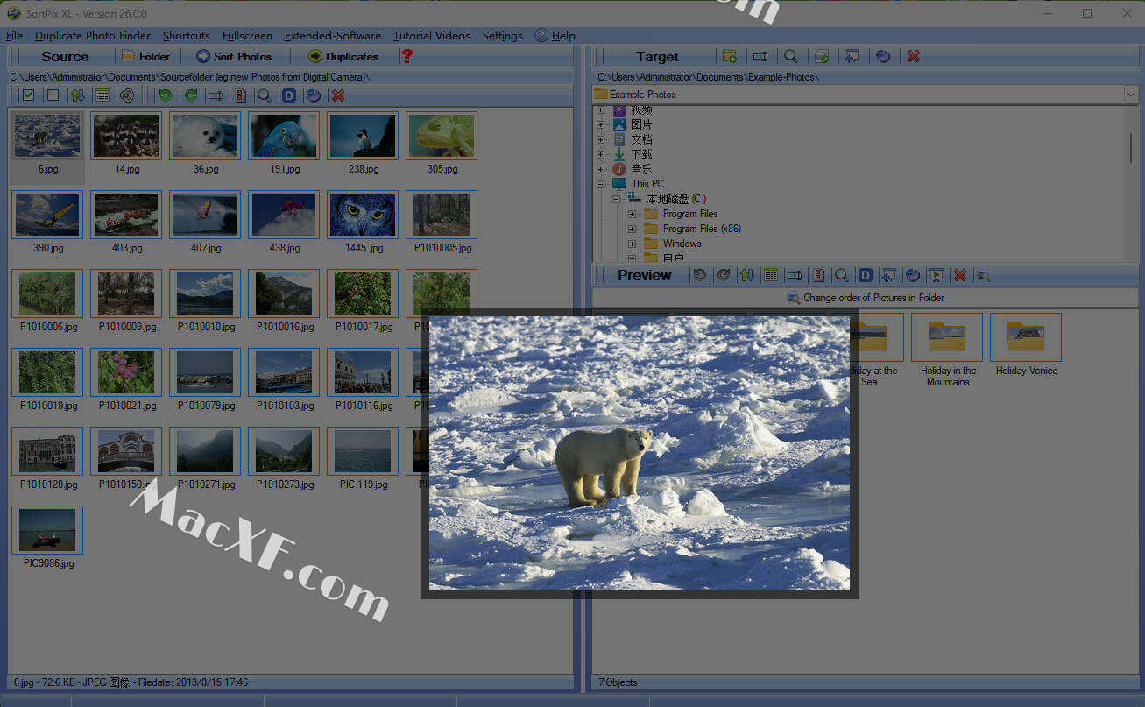Click the red question mark help icon
Screen dimensions: 1145x707
406,56
